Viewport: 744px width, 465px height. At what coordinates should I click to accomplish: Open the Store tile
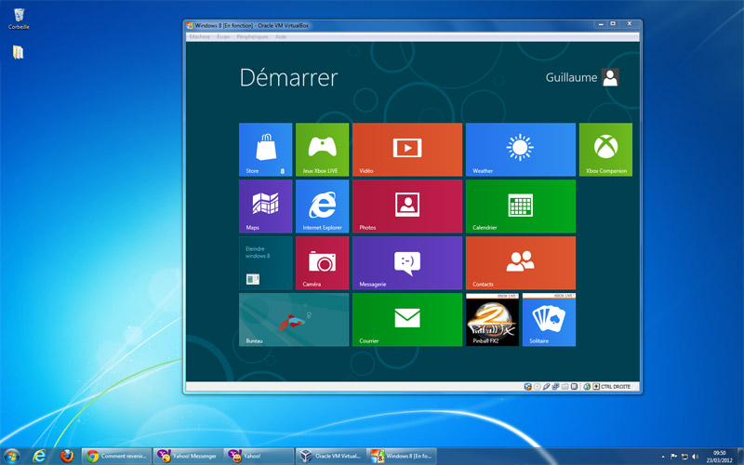click(x=265, y=150)
